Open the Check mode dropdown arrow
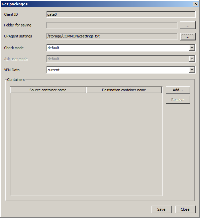 192,48
